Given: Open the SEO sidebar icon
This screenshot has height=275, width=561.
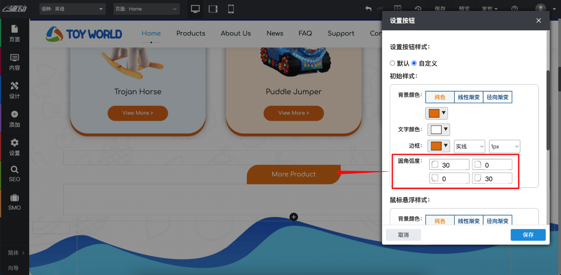Looking at the screenshot, I should coord(15,174).
